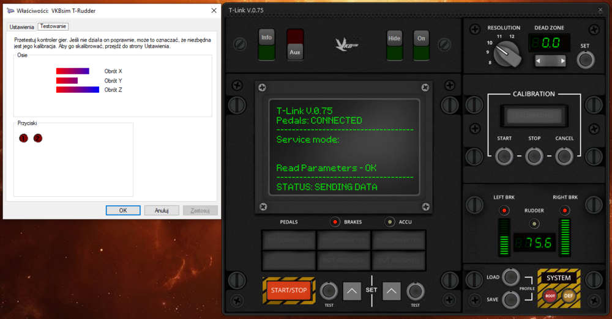Click the NOT ASSIGNED panel under BRAKES
612x319 pixels.
344,260
